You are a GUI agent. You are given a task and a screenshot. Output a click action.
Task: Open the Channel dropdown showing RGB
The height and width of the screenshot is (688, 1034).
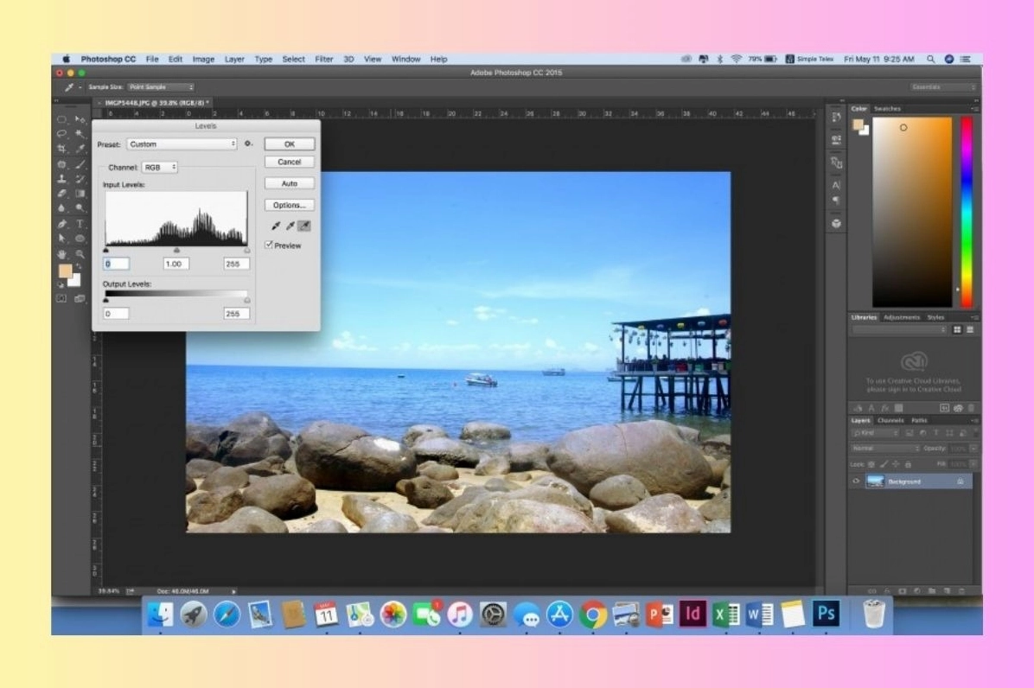pos(159,167)
